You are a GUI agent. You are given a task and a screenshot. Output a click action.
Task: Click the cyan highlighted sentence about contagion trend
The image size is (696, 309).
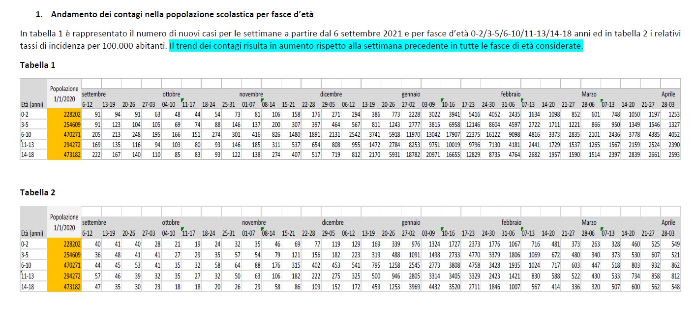pos(376,47)
